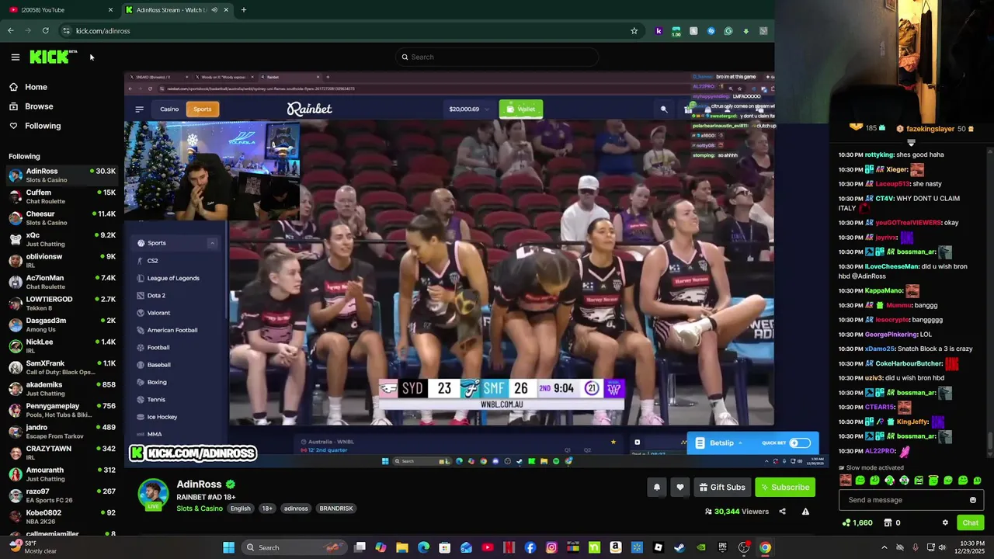Click the Subscribe button
Screen dimensions: 994x559
pyautogui.click(x=784, y=487)
